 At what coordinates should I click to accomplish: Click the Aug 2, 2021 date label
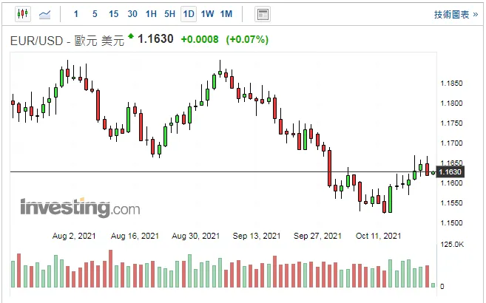pyautogui.click(x=74, y=236)
